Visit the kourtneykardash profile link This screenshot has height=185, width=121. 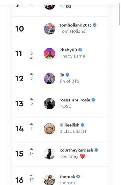click(x=76, y=150)
